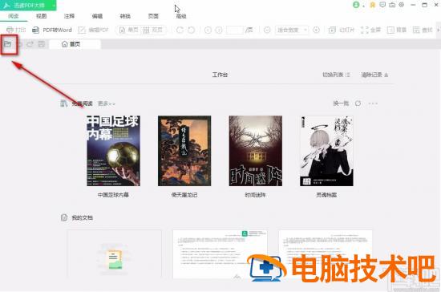Open the first document placeholder card
This screenshot has height=292, width=441.
[115, 253]
